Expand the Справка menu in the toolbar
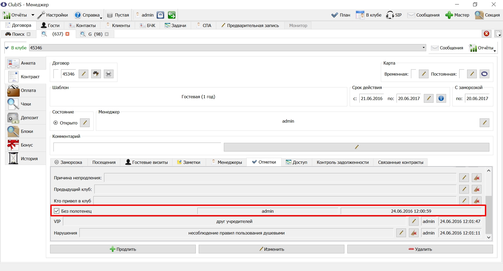Screen dimensions: 503x271 coord(101,18)
